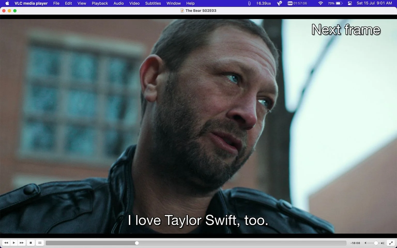Open the VLC media player menu

click(x=31, y=3)
